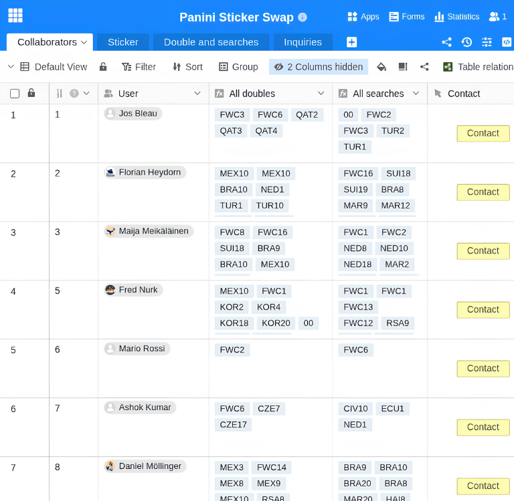Open the history clock icon

tap(466, 42)
